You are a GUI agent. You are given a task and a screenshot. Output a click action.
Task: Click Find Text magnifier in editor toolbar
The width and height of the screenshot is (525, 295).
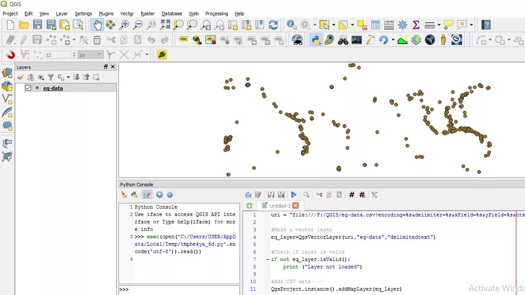[x=306, y=195]
